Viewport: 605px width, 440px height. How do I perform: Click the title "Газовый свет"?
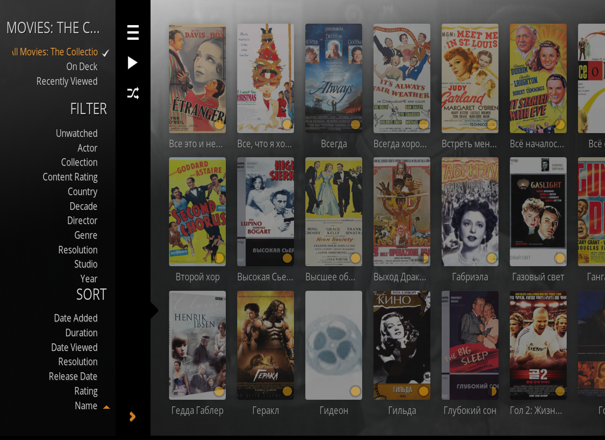click(538, 277)
